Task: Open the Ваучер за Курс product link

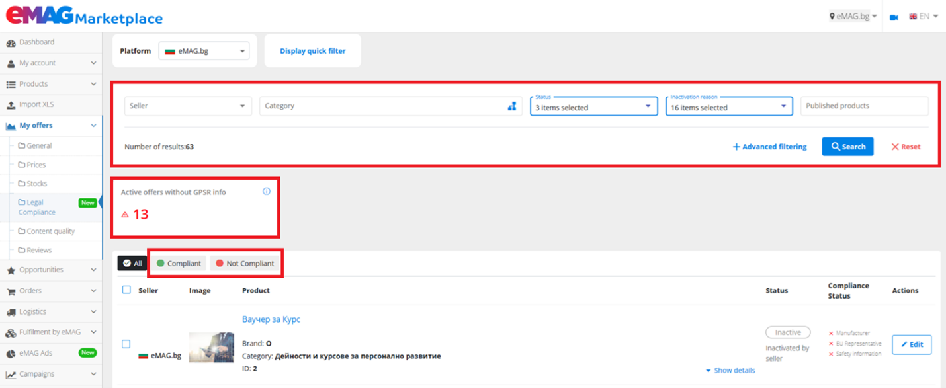Action: [x=271, y=319]
